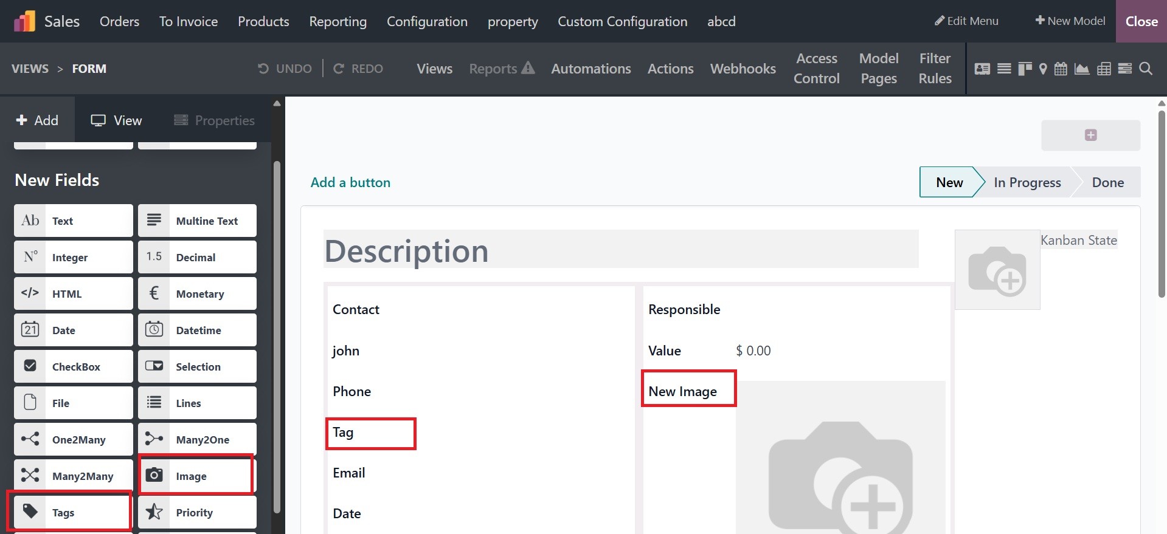Click the Close button
1167x534 pixels.
click(1141, 21)
